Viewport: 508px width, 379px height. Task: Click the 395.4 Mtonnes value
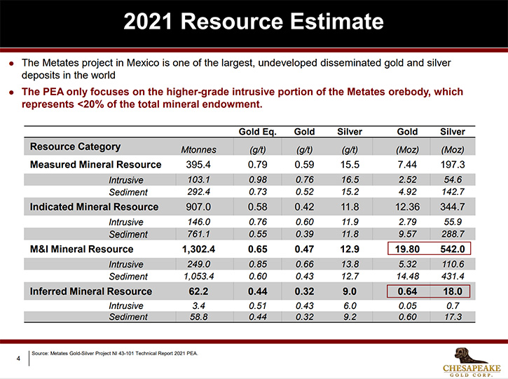click(x=198, y=165)
